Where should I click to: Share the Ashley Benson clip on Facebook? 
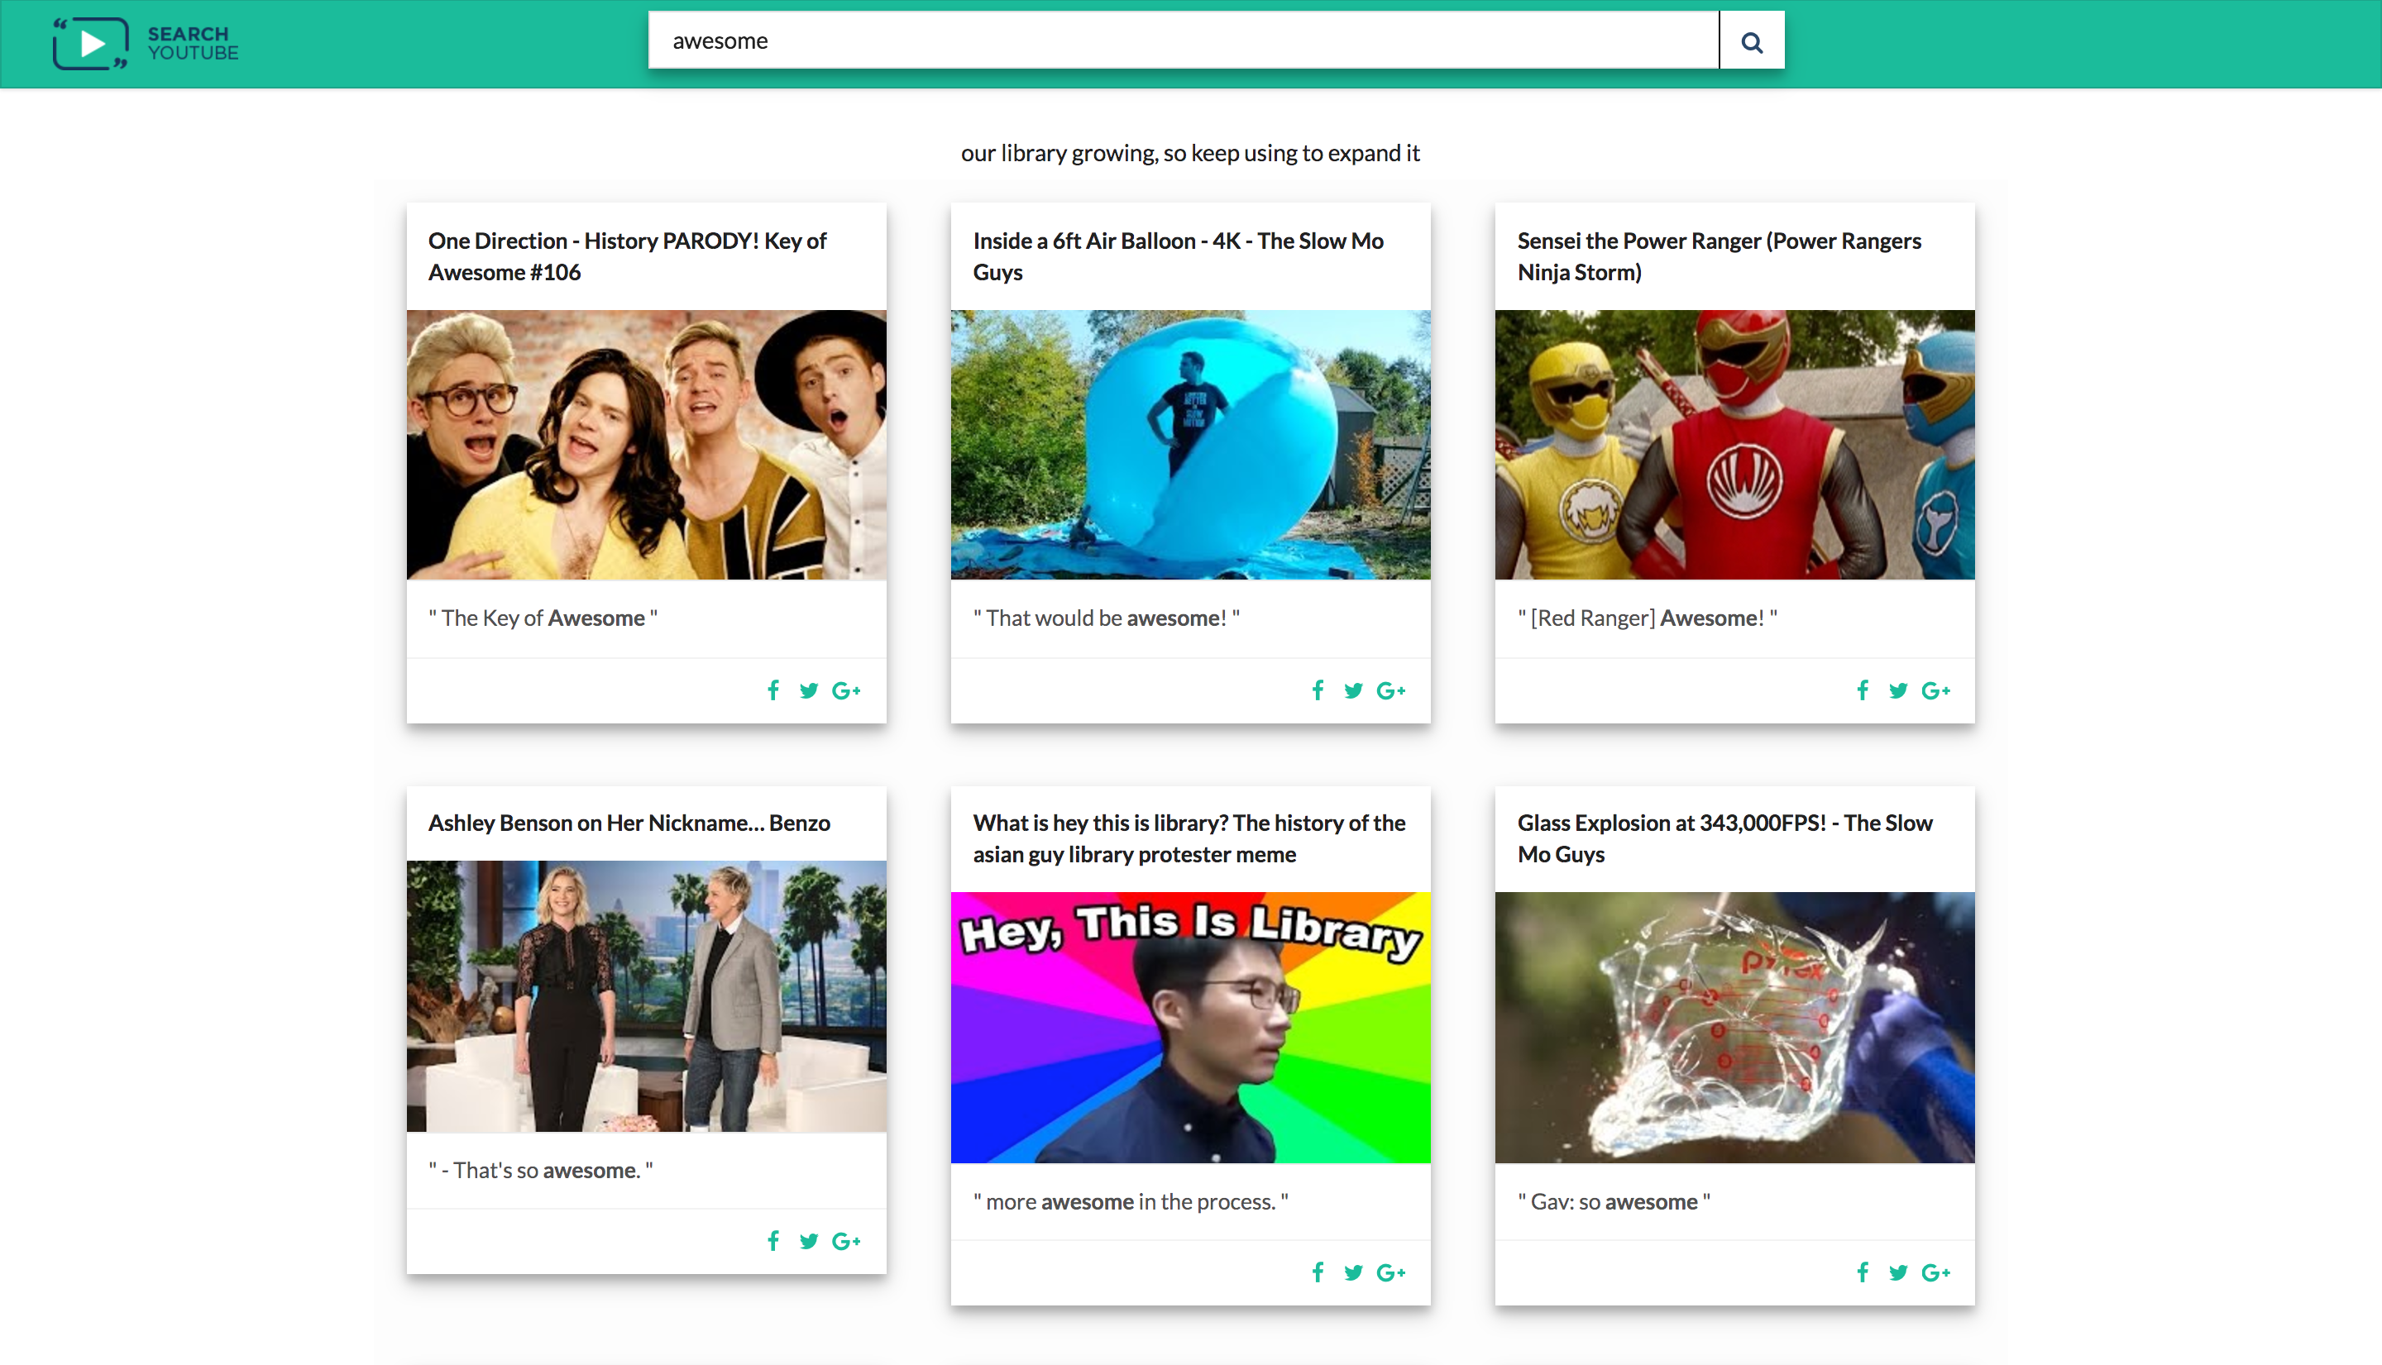[x=772, y=1240]
